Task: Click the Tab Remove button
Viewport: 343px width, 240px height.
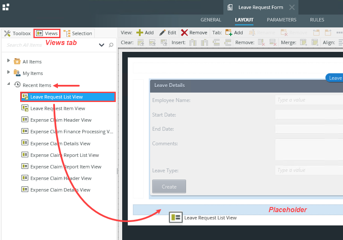Action: (x=294, y=33)
